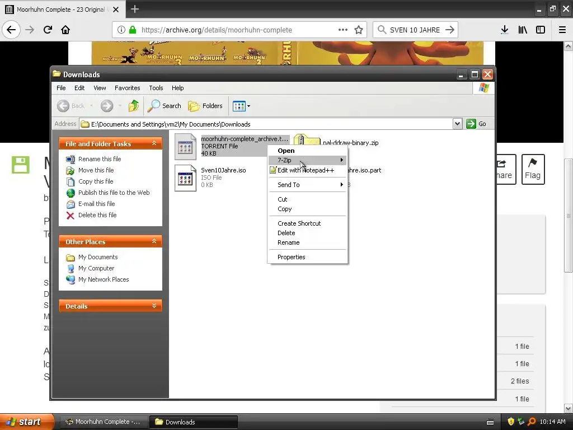This screenshot has height=430, width=573.
Task: Collapse the File and Folder Tasks panel
Action: pyautogui.click(x=154, y=143)
